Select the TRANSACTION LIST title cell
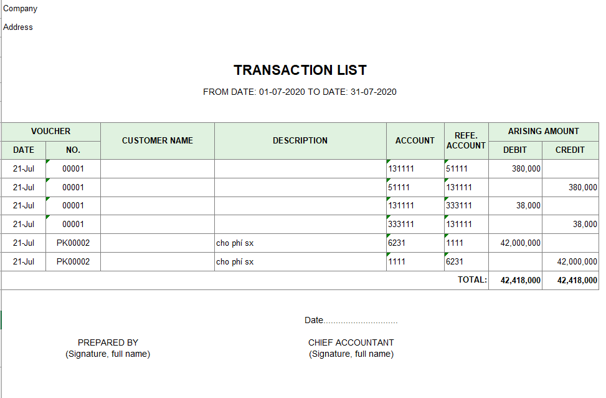Screen dimensions: 606x398 [300, 70]
